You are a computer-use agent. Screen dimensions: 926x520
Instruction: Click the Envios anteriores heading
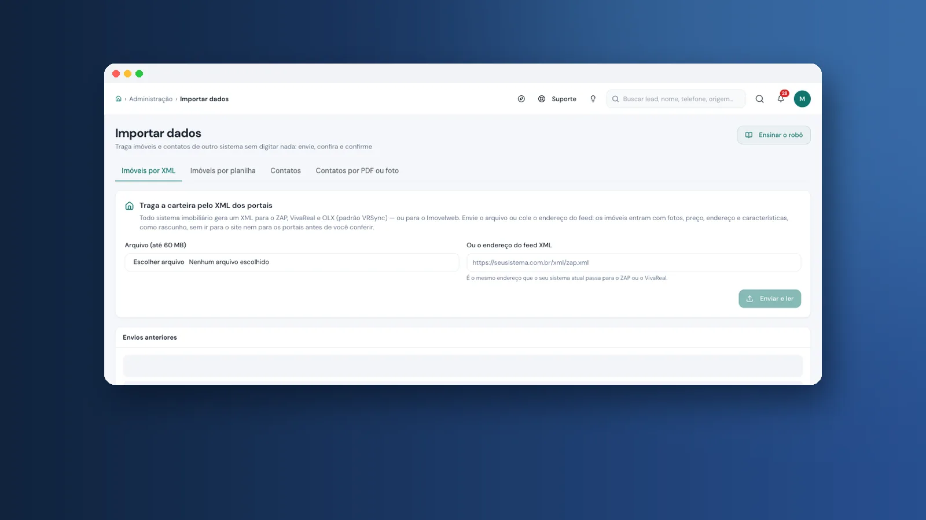click(150, 337)
